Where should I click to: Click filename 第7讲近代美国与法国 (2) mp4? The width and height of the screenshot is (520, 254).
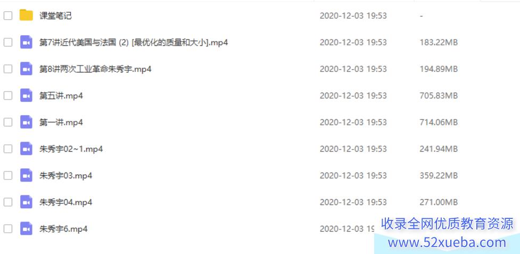[133, 43]
